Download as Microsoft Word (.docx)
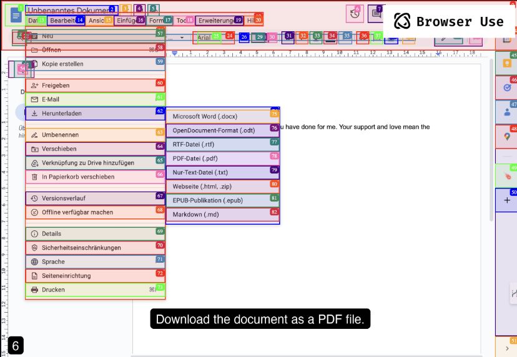Viewport: 517px width, 357px height. point(222,116)
